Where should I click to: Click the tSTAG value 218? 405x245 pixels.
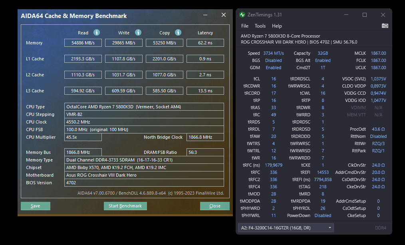pos(323,187)
